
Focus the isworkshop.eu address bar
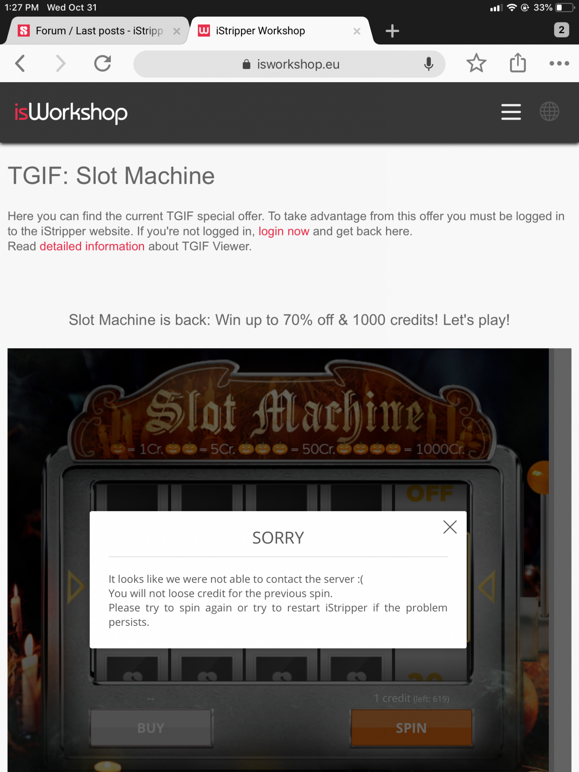[289, 64]
